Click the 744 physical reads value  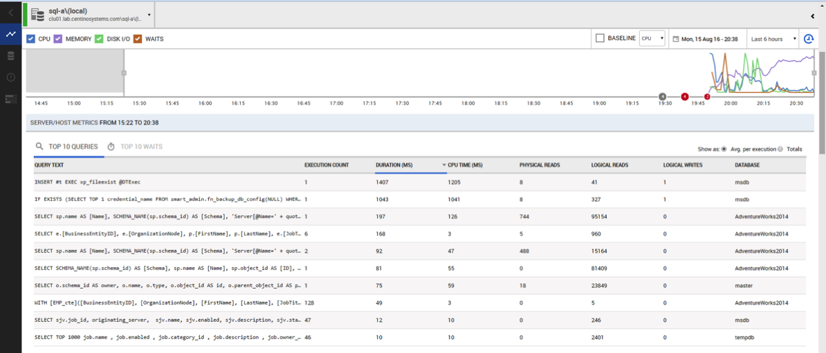tap(524, 217)
